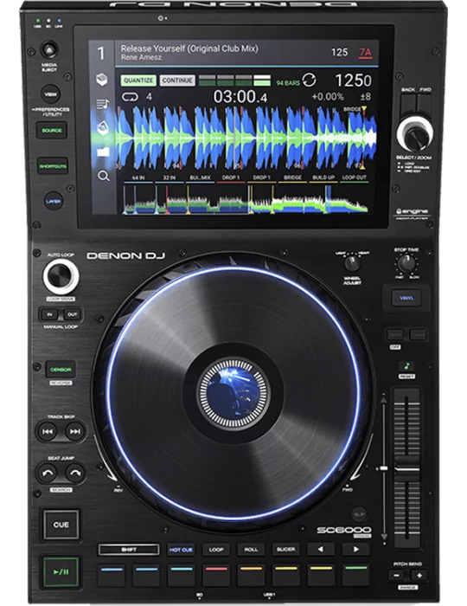The image size is (467, 606).
Task: Toggle the SLIP button
Action: click(359, 514)
